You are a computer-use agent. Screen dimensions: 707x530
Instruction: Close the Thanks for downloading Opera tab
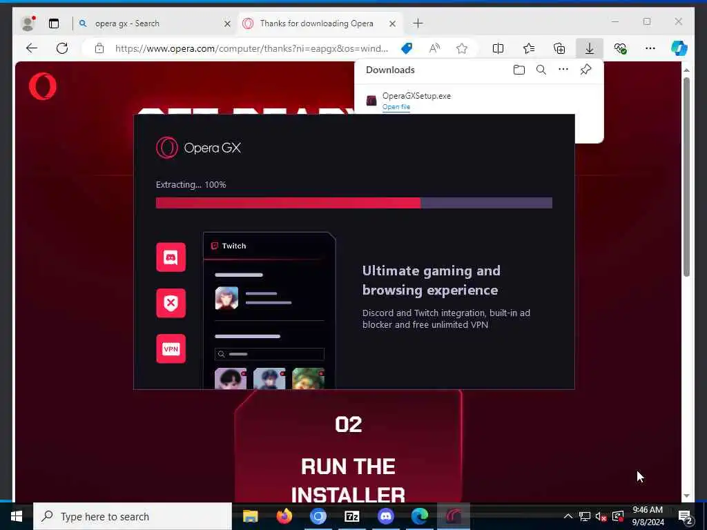click(392, 24)
